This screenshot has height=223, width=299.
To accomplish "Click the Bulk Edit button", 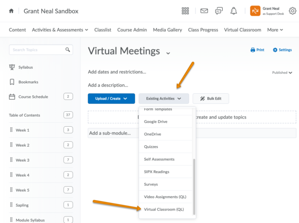I will (x=211, y=98).
